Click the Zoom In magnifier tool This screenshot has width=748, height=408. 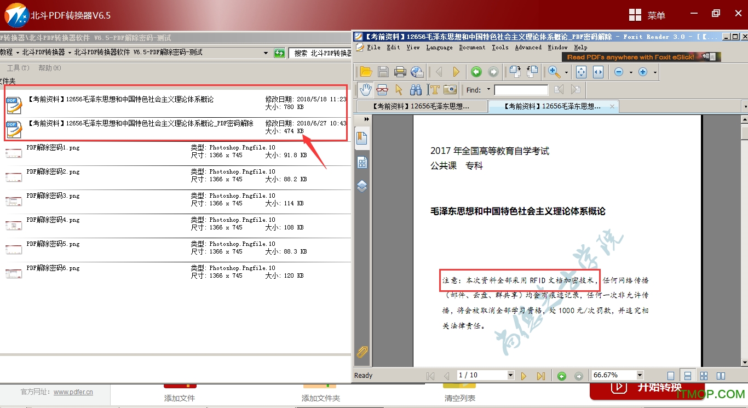coord(554,72)
